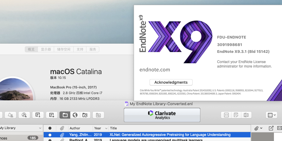Viewport: 282px width, 141px height.
Task: Click the EndNote X9.3.1 (Bld 15142) version text
Action: [x=243, y=52]
